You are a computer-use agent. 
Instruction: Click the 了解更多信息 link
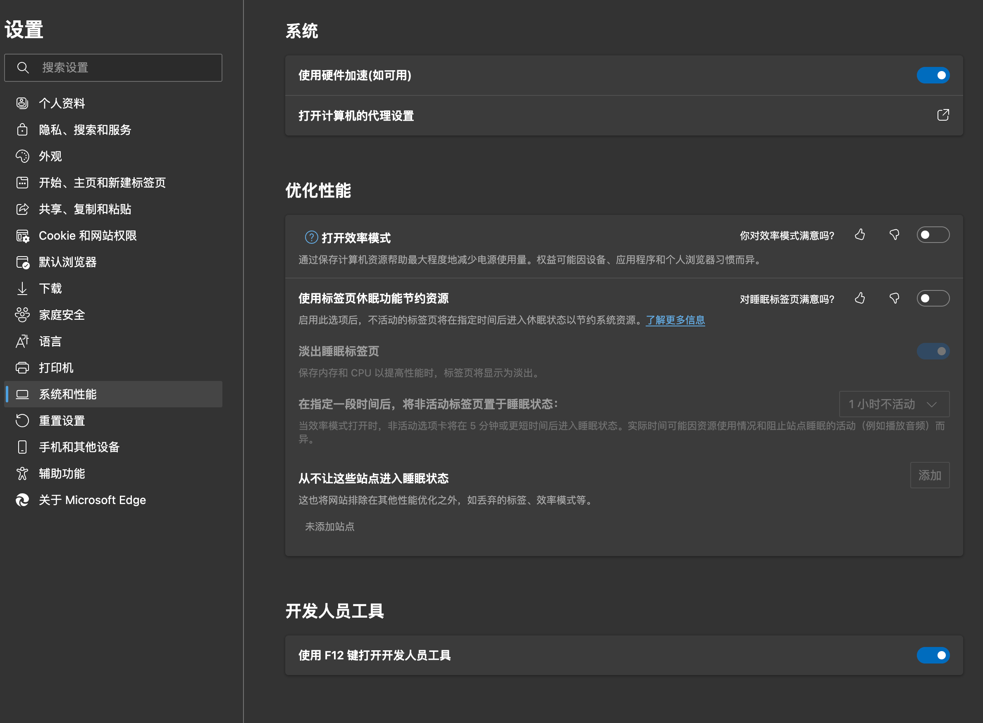[675, 320]
